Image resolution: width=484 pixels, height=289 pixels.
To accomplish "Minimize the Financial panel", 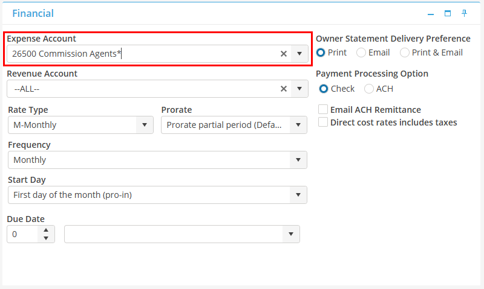I will pyautogui.click(x=431, y=13).
